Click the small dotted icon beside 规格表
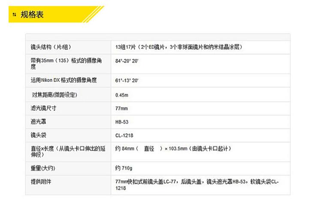 15,15
